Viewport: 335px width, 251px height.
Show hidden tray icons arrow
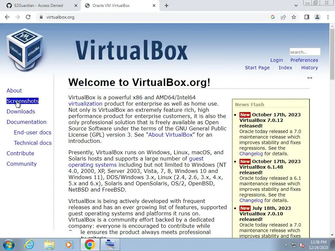[286, 245]
